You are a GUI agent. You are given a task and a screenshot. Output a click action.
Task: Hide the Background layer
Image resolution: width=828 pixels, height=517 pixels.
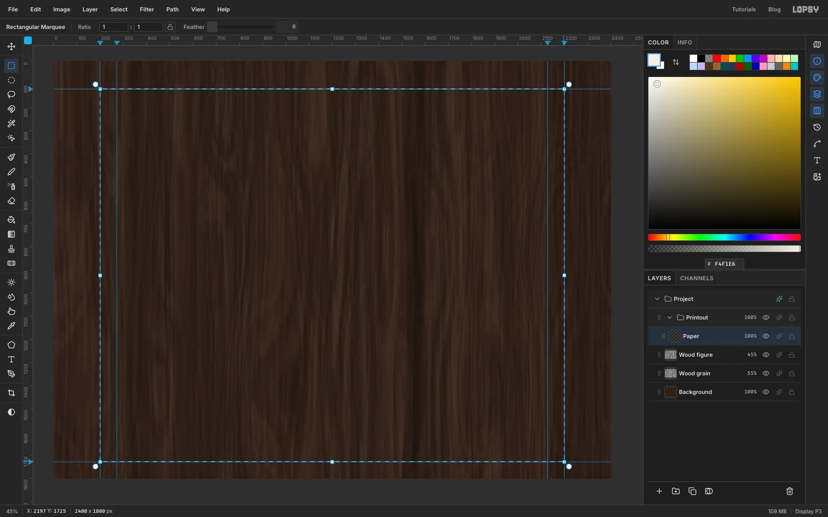point(766,392)
